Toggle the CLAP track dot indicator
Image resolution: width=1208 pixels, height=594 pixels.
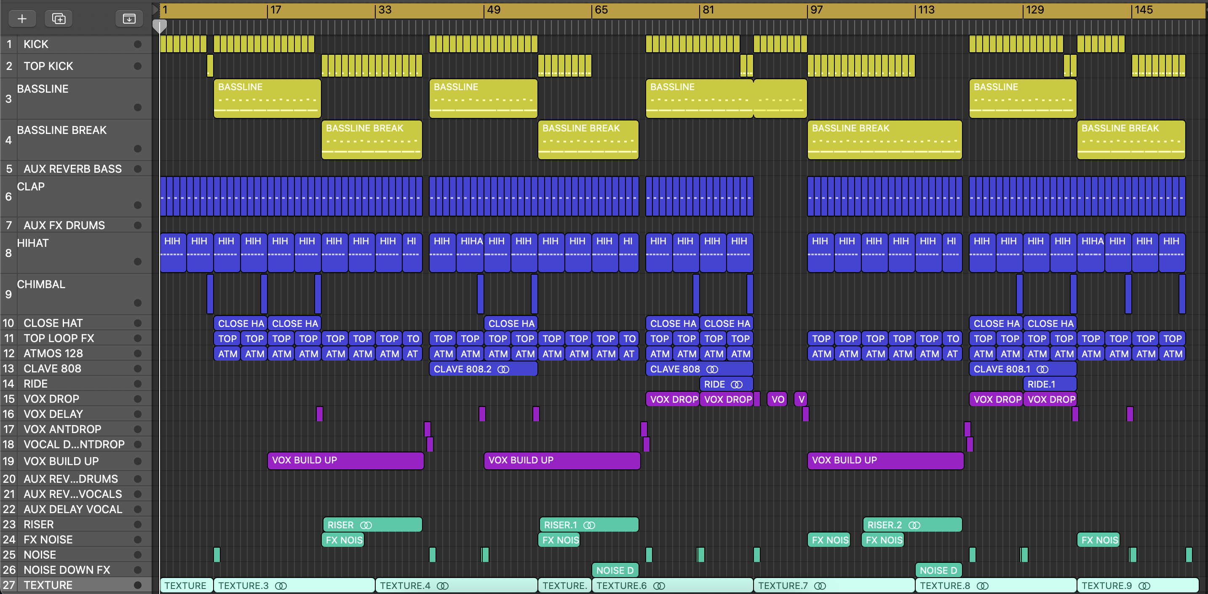137,205
